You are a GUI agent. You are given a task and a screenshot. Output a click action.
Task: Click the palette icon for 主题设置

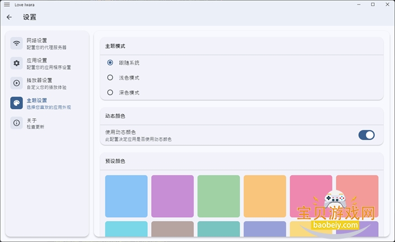[x=17, y=103]
